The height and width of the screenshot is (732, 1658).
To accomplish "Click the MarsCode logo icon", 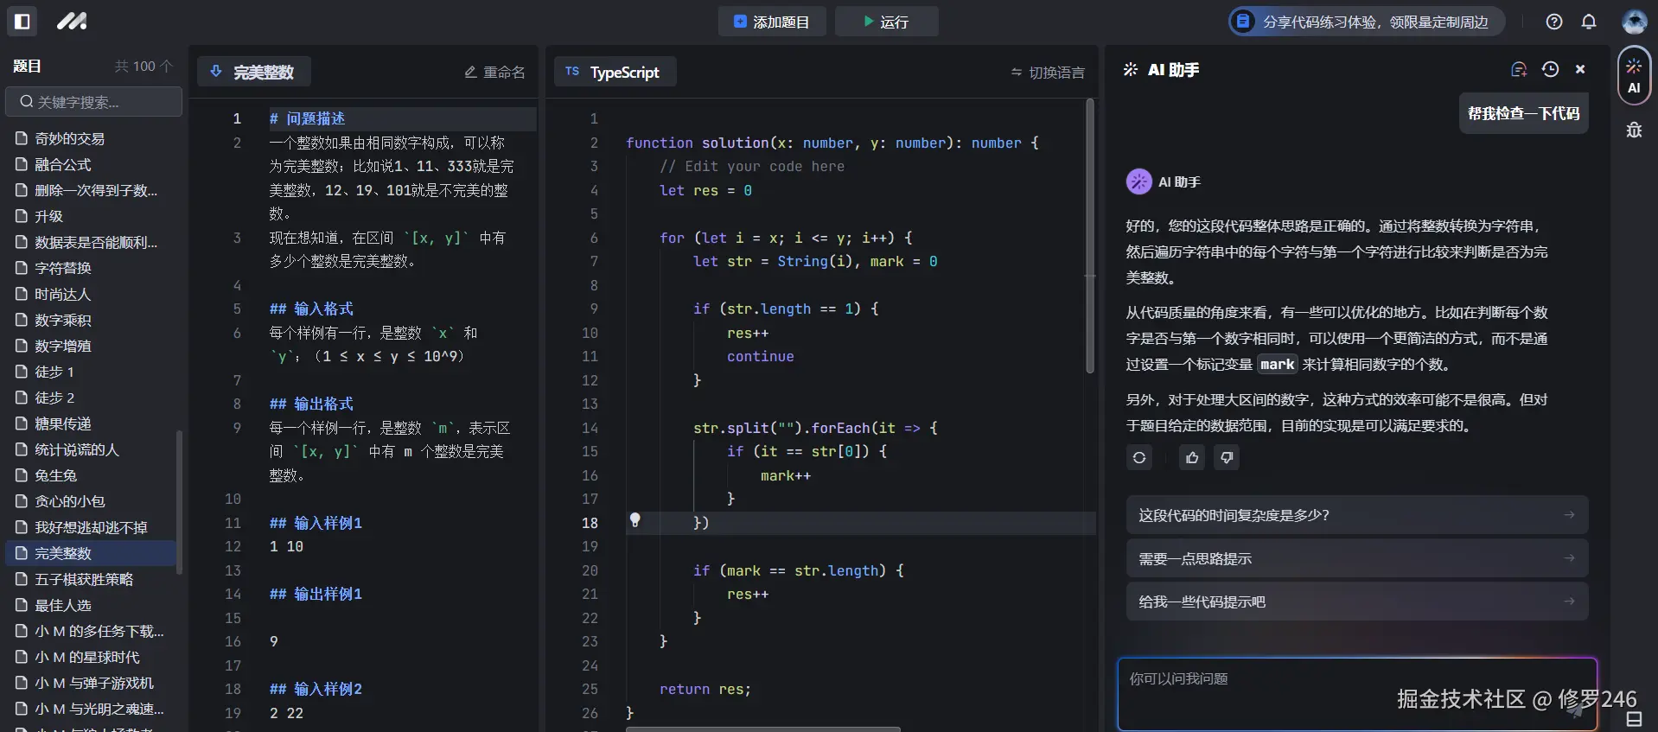I will click(72, 22).
